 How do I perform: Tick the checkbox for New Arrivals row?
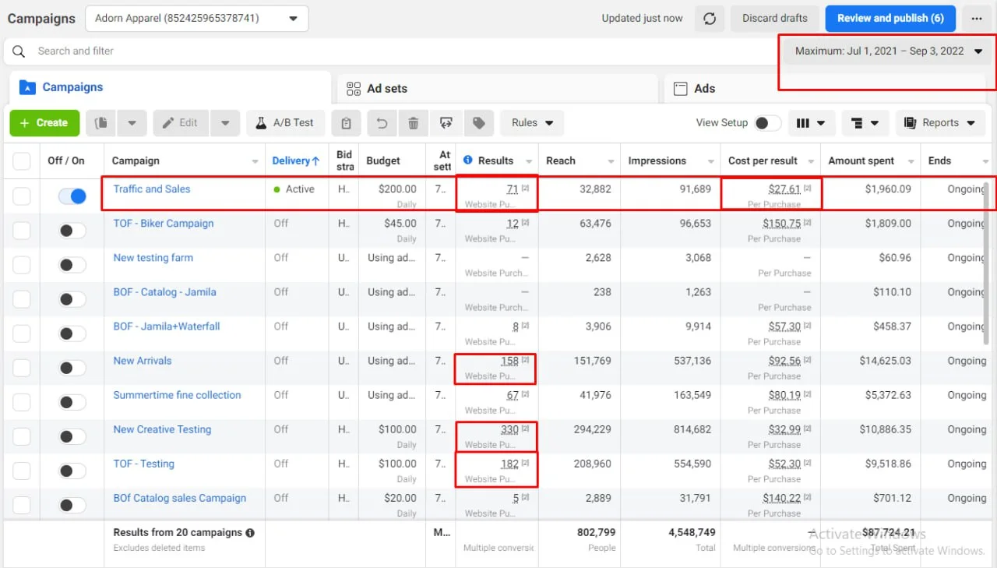(22, 368)
